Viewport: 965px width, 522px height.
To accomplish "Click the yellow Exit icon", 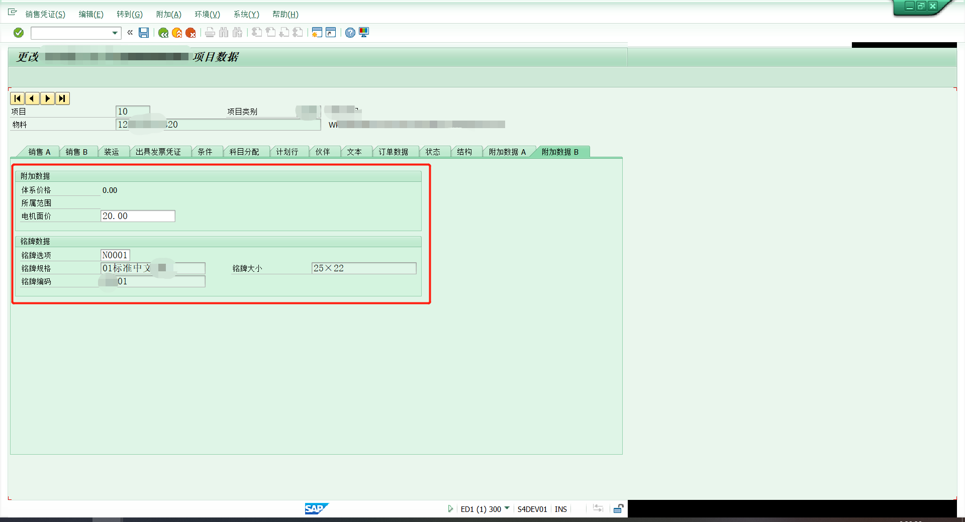I will [177, 33].
